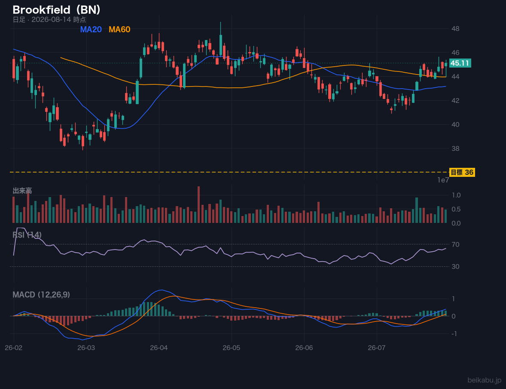
Task: Click the 26-05 date axis label
Action: [x=232, y=348]
